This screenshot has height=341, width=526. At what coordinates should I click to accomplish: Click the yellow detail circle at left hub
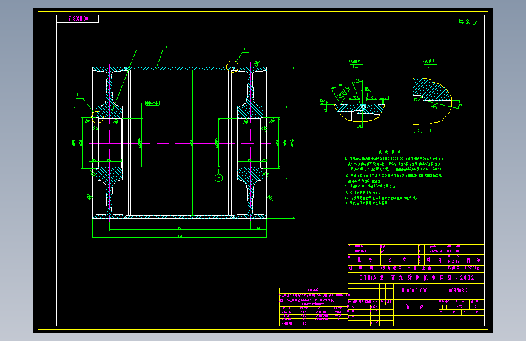tap(97, 116)
